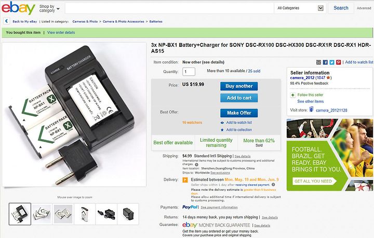
Task: Open Cameras & Photo breadcrumb category
Action: click(85, 21)
